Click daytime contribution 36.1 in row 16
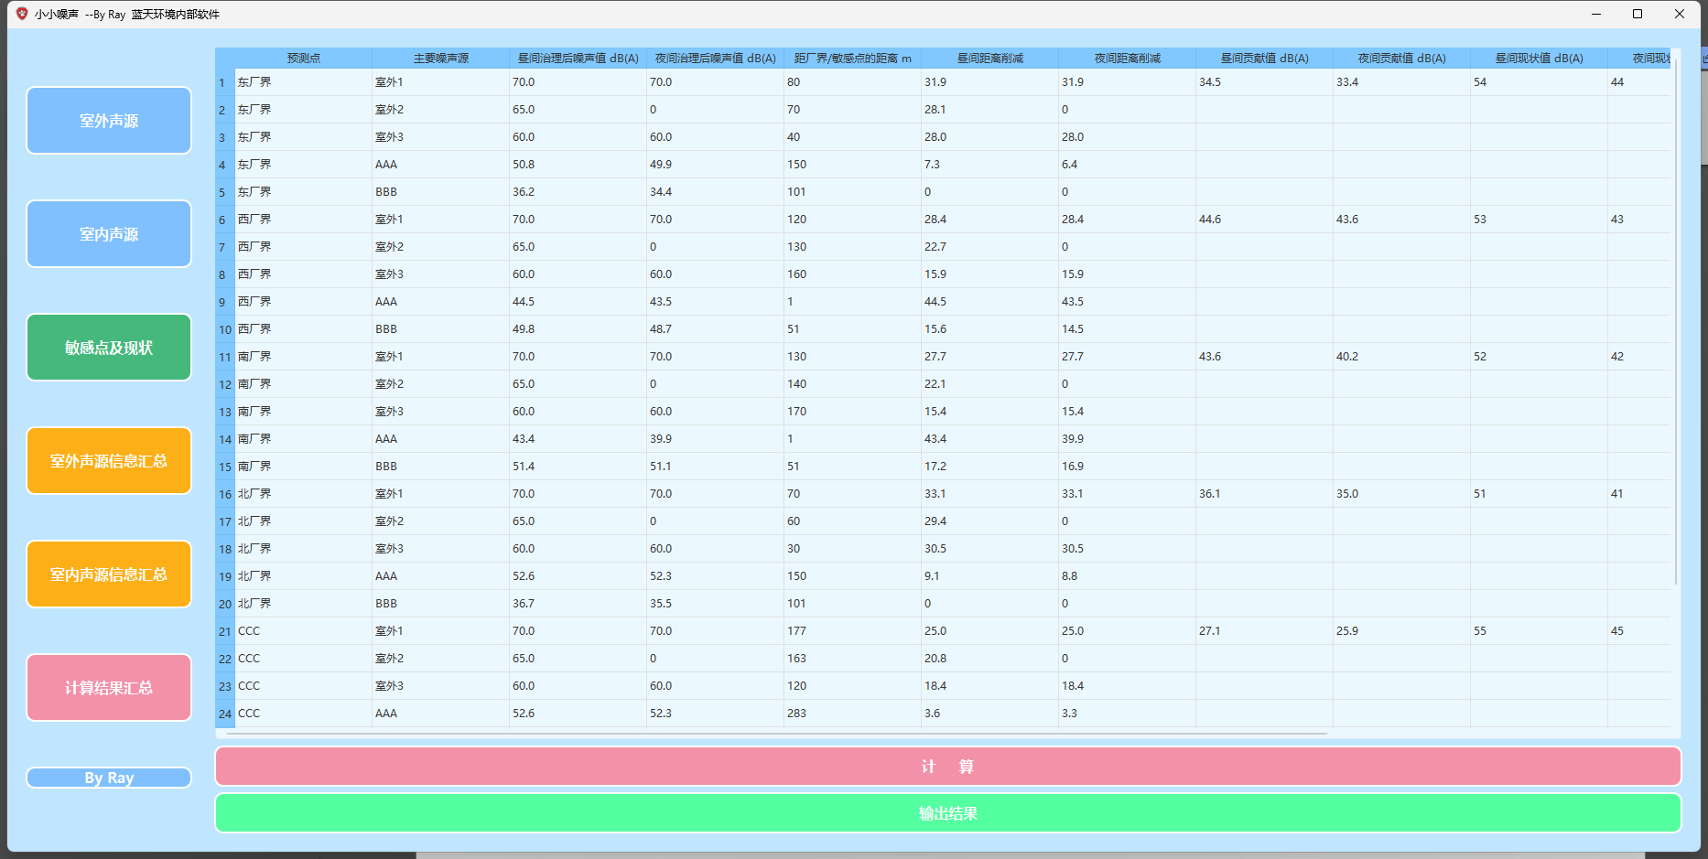Image resolution: width=1708 pixels, height=859 pixels. pyautogui.click(x=1264, y=494)
